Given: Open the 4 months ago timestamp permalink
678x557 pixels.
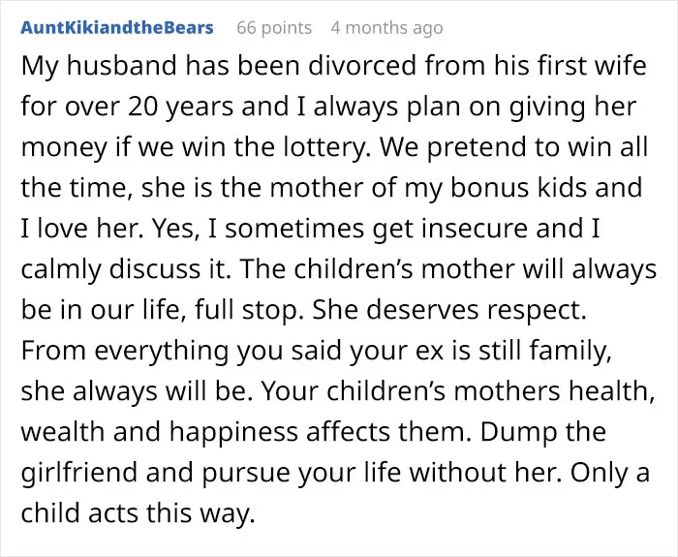Looking at the screenshot, I should pos(386,28).
